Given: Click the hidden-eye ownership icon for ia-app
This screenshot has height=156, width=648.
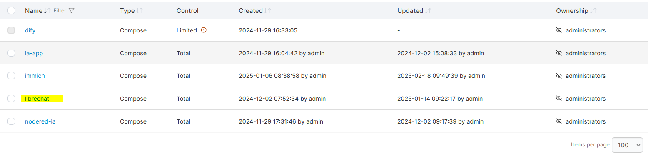Looking at the screenshot, I should [x=559, y=53].
